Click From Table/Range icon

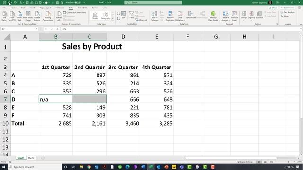pos(28,16)
